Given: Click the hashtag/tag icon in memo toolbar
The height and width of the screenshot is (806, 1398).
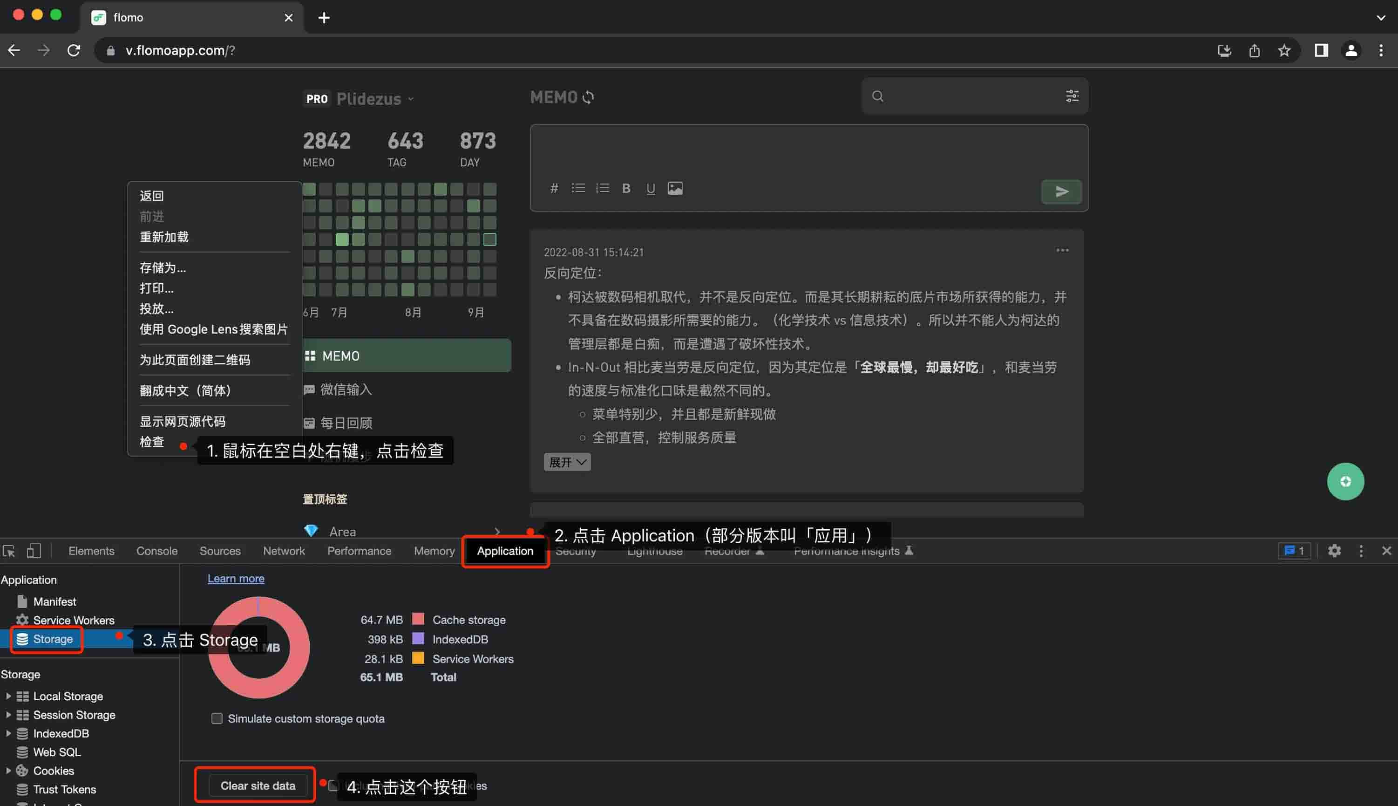Looking at the screenshot, I should click(x=554, y=187).
